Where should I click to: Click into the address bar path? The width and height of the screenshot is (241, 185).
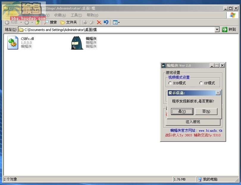coord(117,29)
